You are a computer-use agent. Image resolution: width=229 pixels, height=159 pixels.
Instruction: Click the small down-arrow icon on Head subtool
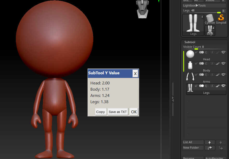coord(196,52)
